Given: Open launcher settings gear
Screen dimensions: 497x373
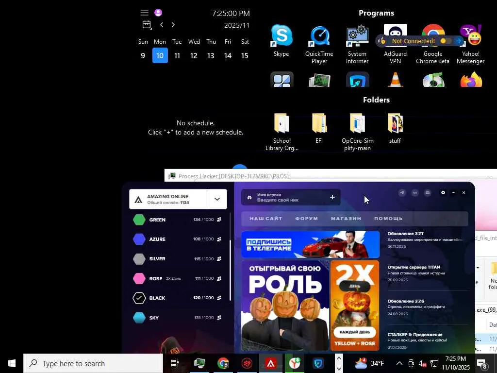Looking at the screenshot, I should pos(443,193).
